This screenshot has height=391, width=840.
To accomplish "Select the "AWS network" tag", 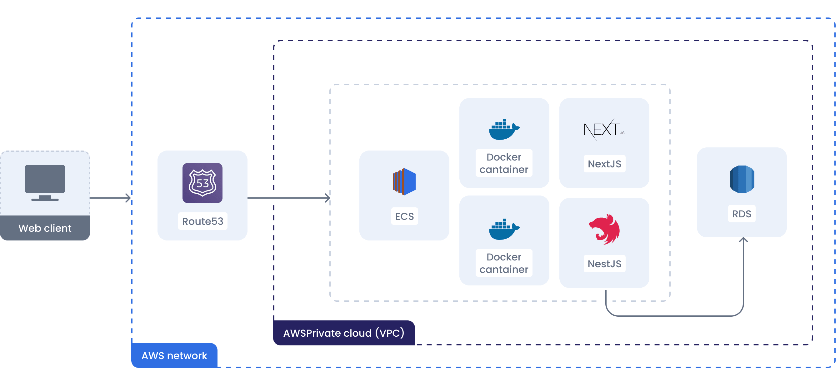I will [x=174, y=355].
